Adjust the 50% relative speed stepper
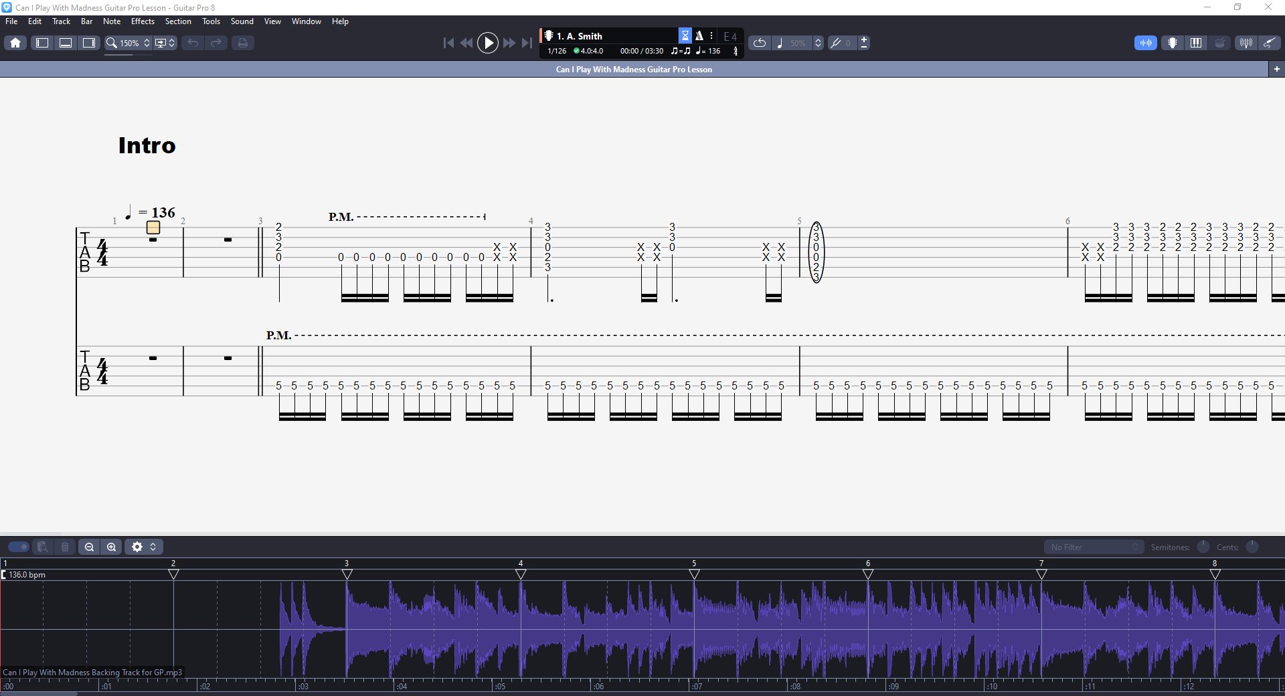The height and width of the screenshot is (696, 1285). tap(818, 43)
